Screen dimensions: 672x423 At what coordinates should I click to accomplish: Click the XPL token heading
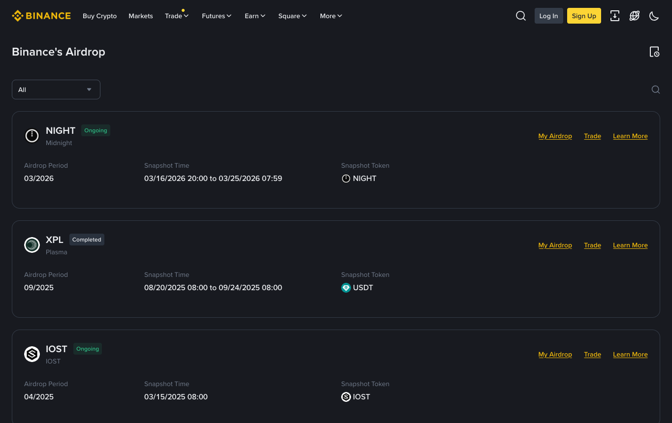[55, 240]
